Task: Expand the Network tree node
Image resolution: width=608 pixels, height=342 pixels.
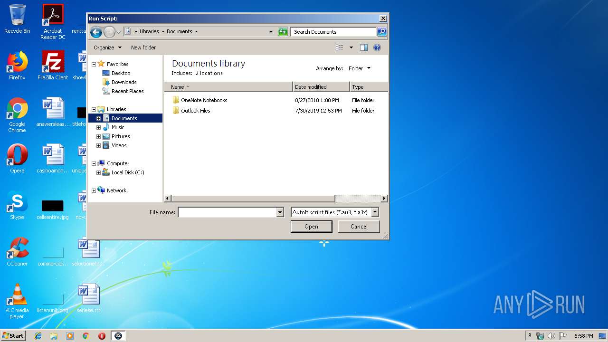Action: coord(94,190)
